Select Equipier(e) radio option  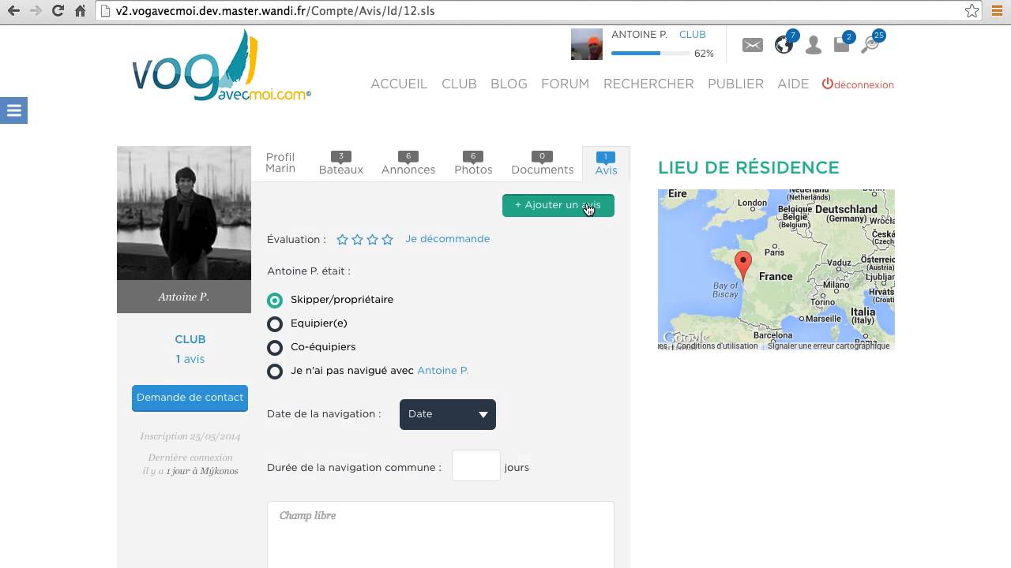[x=275, y=324]
